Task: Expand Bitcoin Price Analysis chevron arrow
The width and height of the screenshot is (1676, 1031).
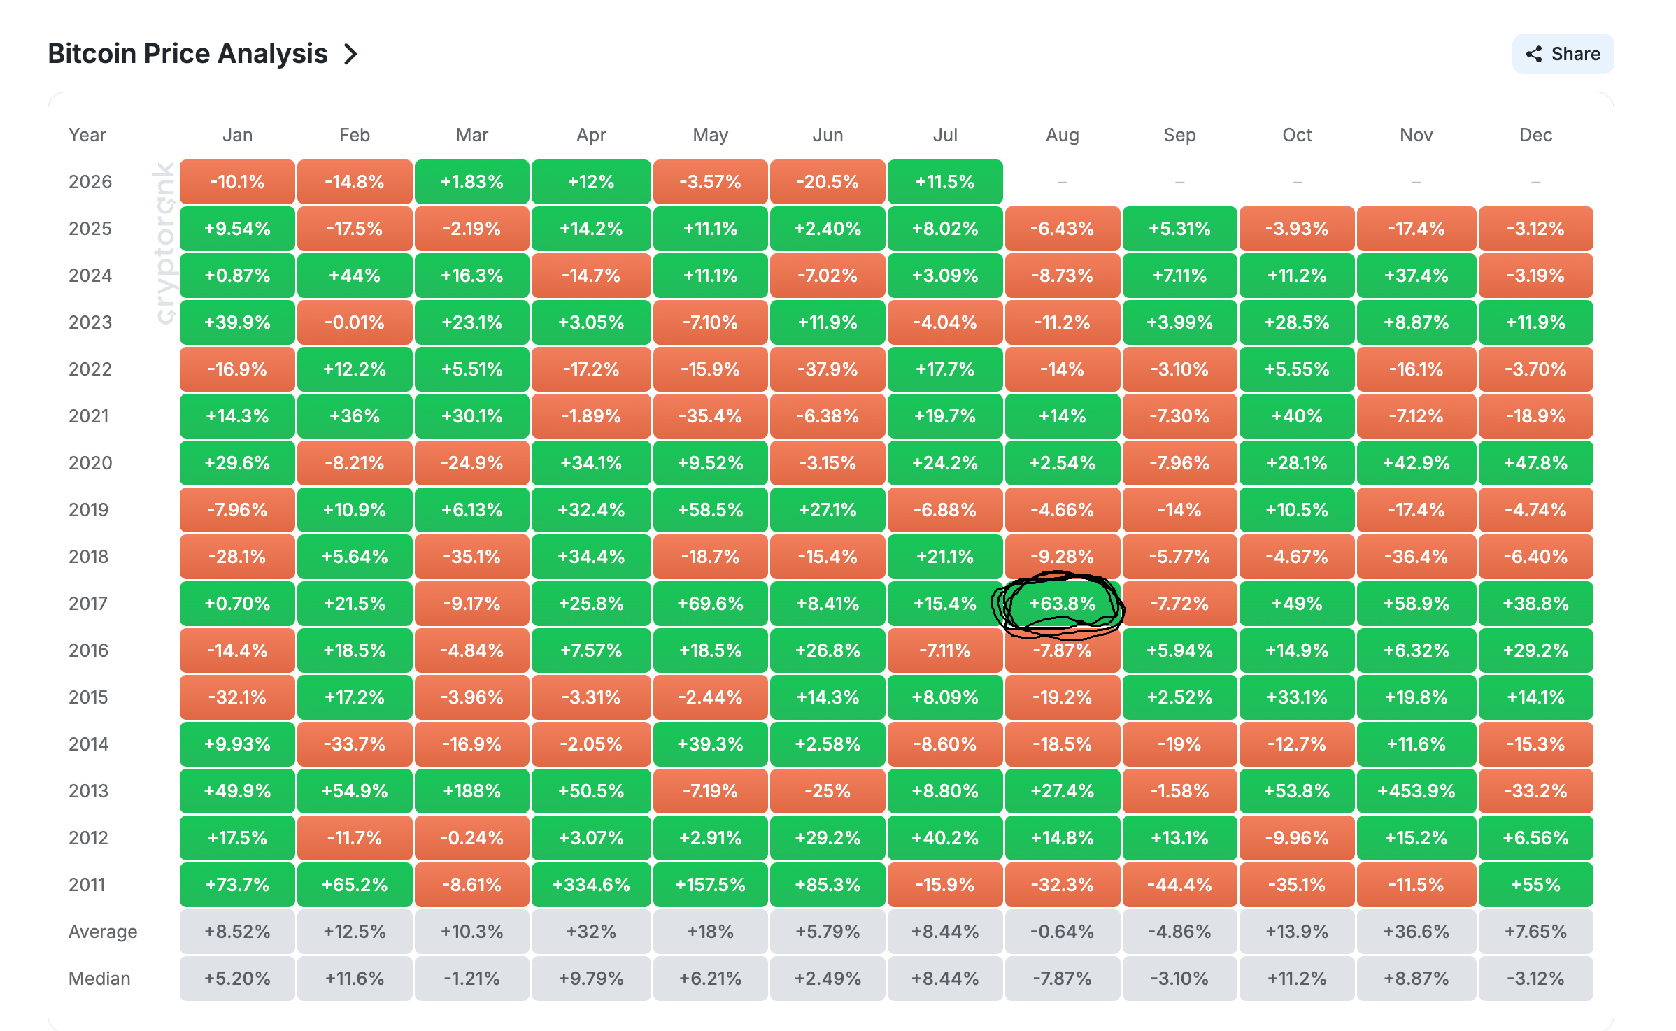Action: [x=350, y=54]
